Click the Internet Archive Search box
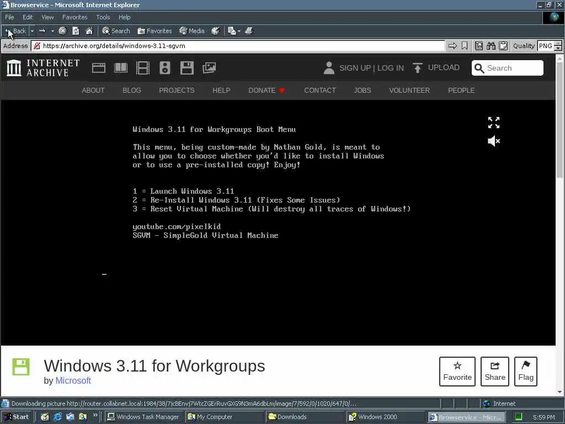The height and width of the screenshot is (424, 565). coord(508,68)
